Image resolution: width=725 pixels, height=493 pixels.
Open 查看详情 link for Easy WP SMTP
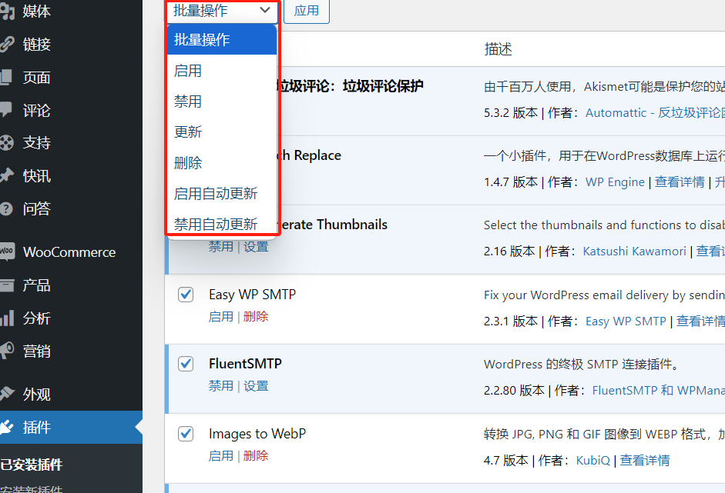(700, 321)
